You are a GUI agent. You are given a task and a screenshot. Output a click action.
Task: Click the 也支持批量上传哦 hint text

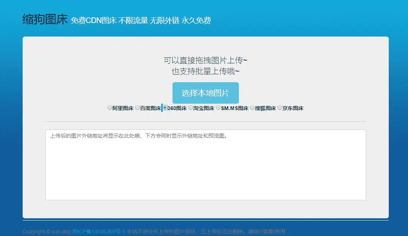[206, 70]
